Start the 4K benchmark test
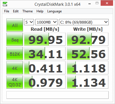Screen dimensions: 115x104 tap(15, 68)
